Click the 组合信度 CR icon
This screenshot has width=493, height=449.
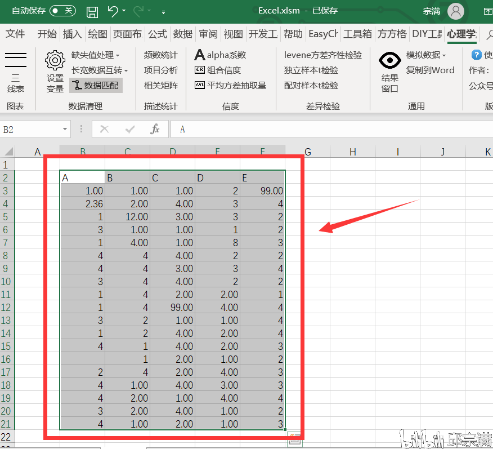(x=200, y=70)
